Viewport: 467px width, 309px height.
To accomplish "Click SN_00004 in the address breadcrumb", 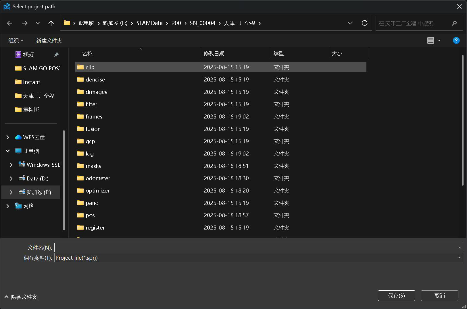I will [203, 23].
